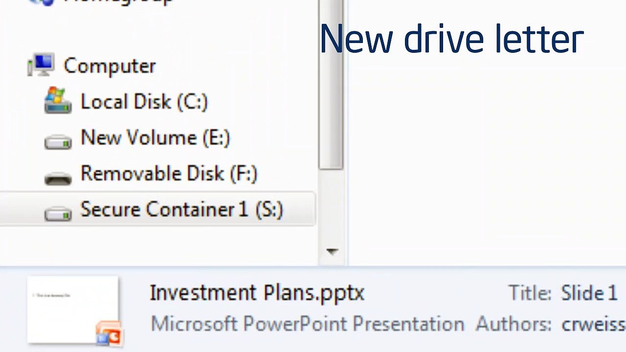Open Removable Disk (F:) label
The image size is (626, 352).
tap(169, 174)
